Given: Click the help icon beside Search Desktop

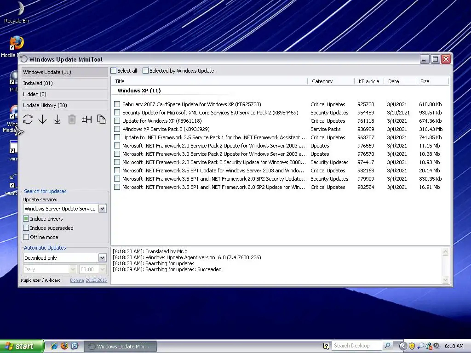Looking at the screenshot, I should coord(326,346).
